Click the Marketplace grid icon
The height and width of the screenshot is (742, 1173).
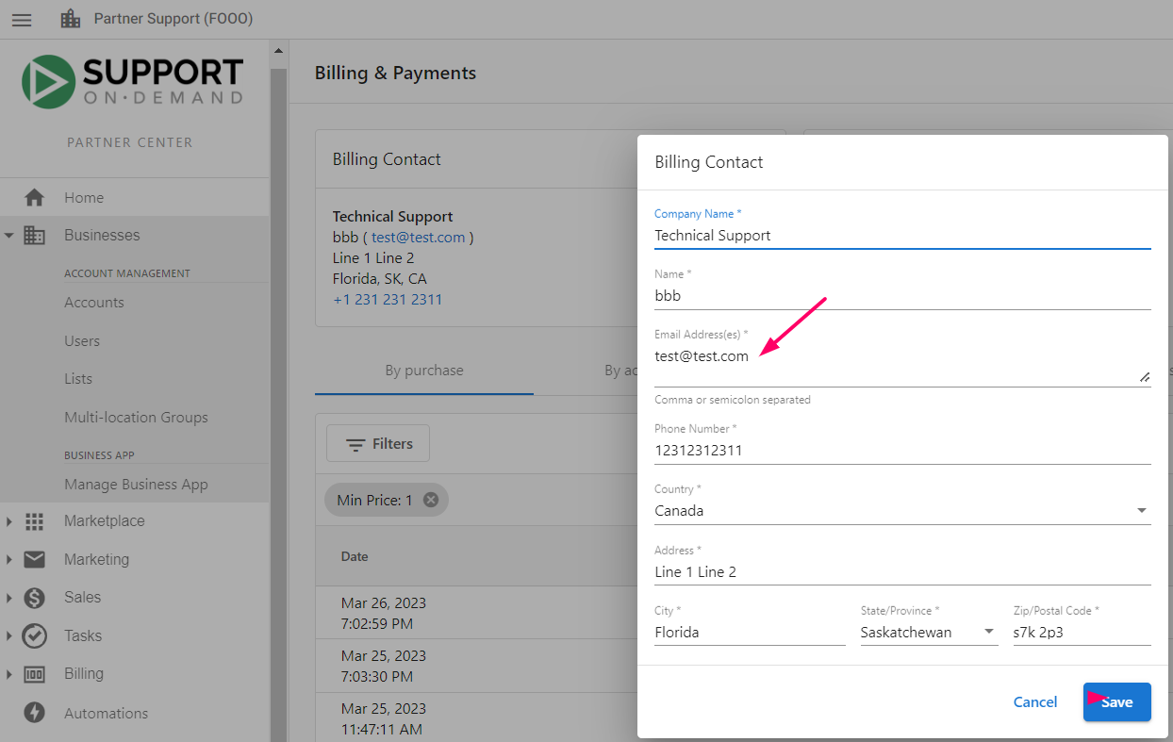34,521
